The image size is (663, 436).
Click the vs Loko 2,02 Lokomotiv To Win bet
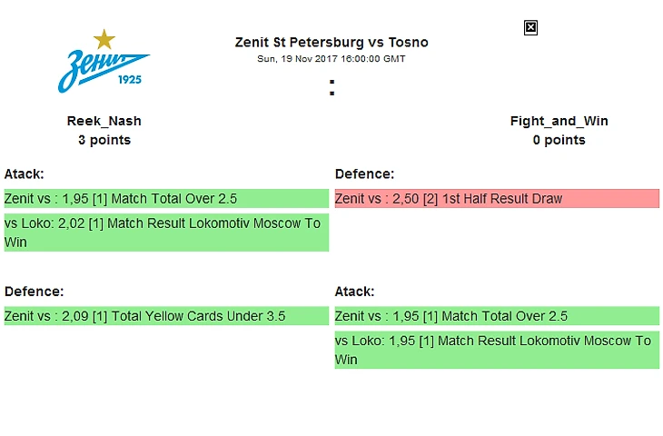[x=166, y=233]
